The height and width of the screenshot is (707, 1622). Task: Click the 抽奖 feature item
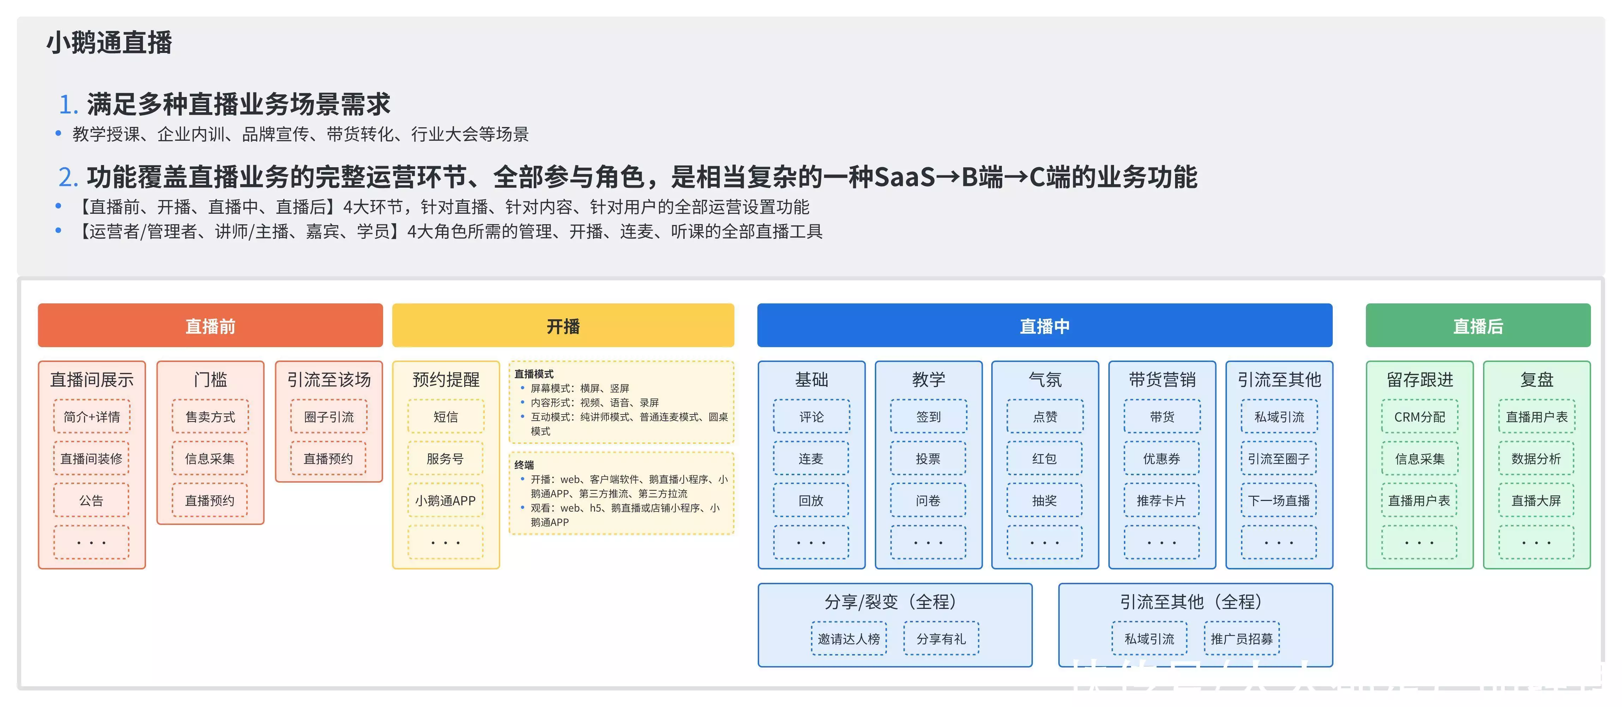[1045, 500]
